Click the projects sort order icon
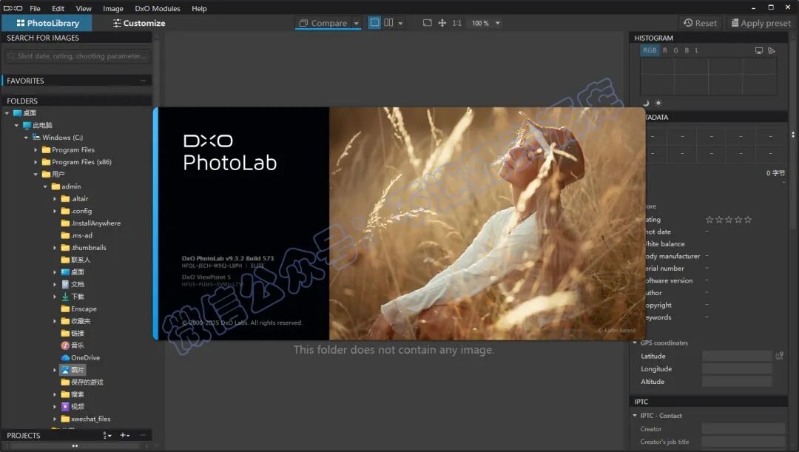Screen dimensions: 799x452 click(x=107, y=435)
